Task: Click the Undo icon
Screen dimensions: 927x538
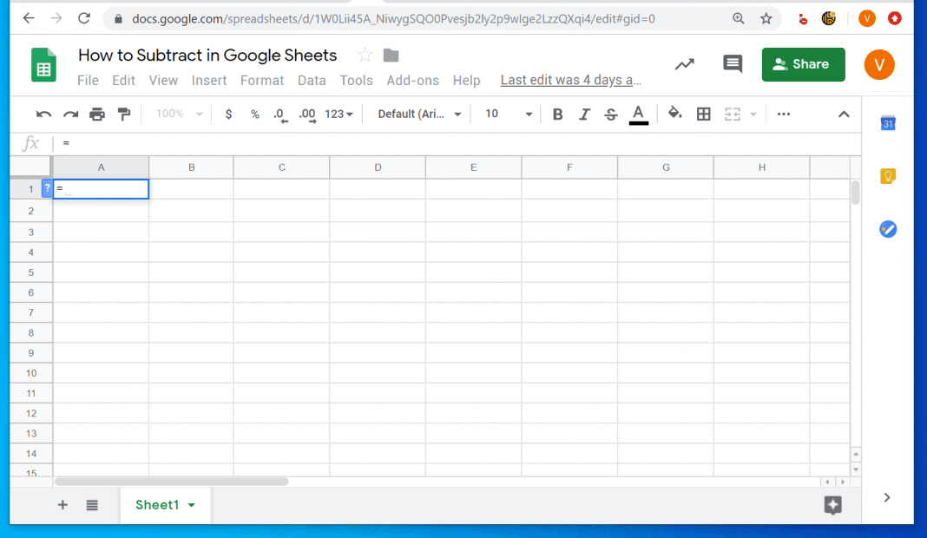Action: [x=43, y=114]
